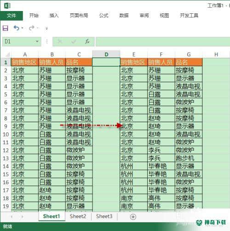
Task: Select cell G13 containing 跑步机
Action: tap(189, 158)
